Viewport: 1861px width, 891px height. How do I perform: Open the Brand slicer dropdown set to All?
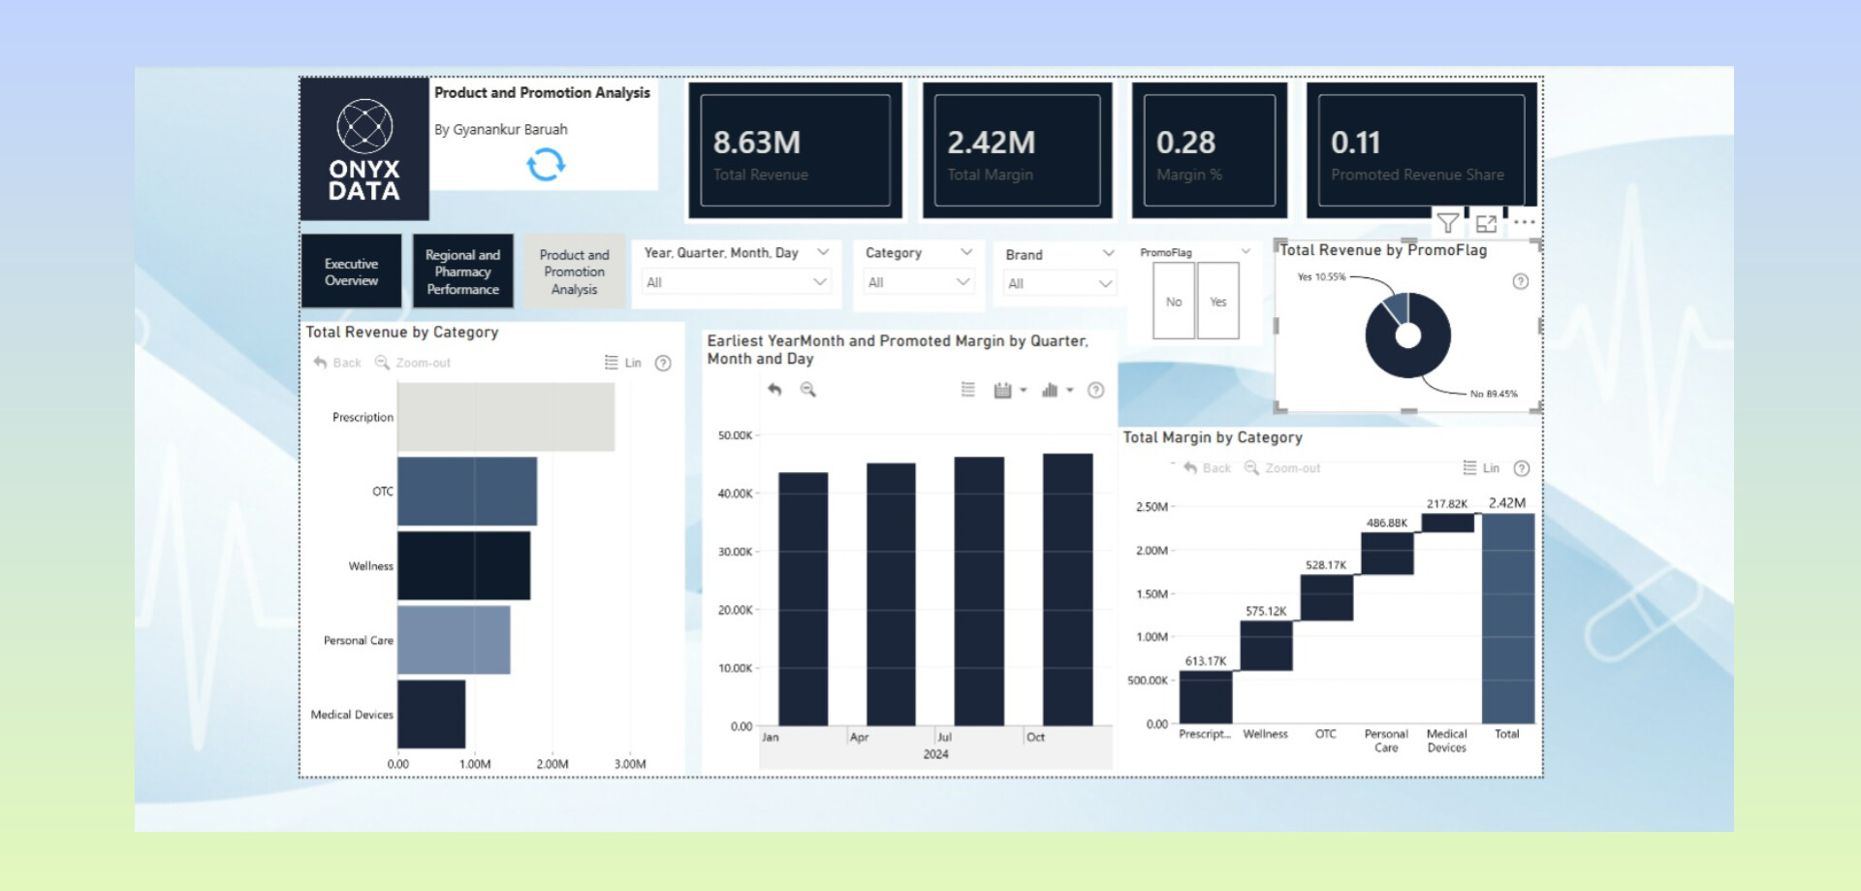click(1059, 283)
